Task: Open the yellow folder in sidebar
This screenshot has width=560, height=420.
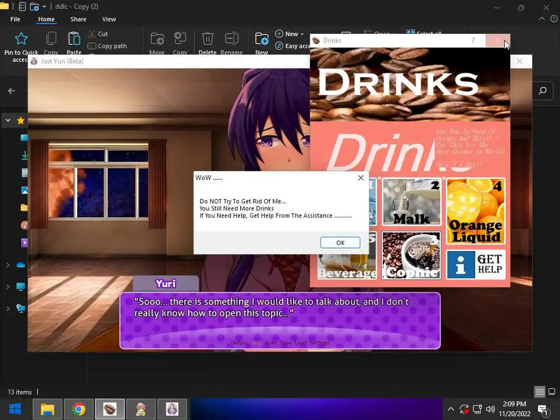Action: [24, 207]
